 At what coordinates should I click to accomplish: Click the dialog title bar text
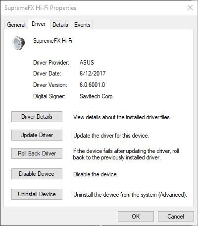pyautogui.click(x=41, y=8)
